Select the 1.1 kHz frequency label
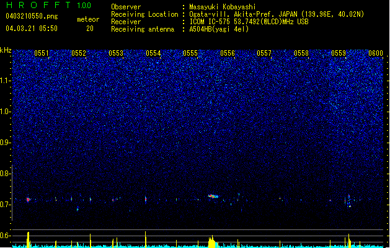Viewport: 390px width, 248px height. [6, 81]
